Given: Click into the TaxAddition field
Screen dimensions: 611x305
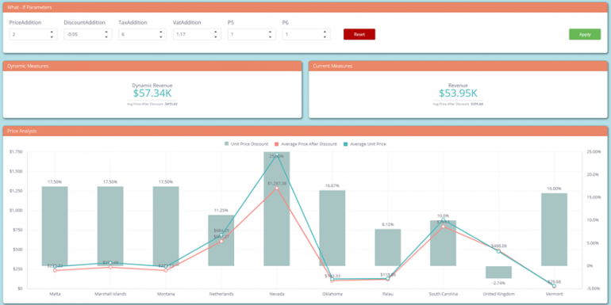Looking at the screenshot, I should (138, 34).
